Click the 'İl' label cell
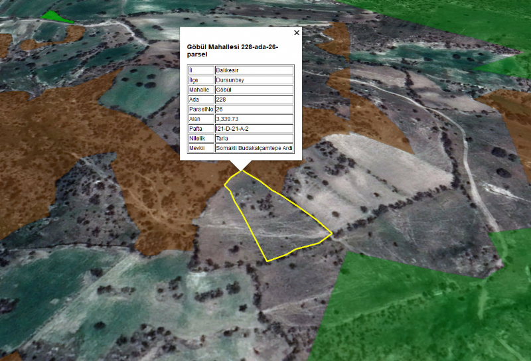Viewport: 531px width, 361px height. 201,70
